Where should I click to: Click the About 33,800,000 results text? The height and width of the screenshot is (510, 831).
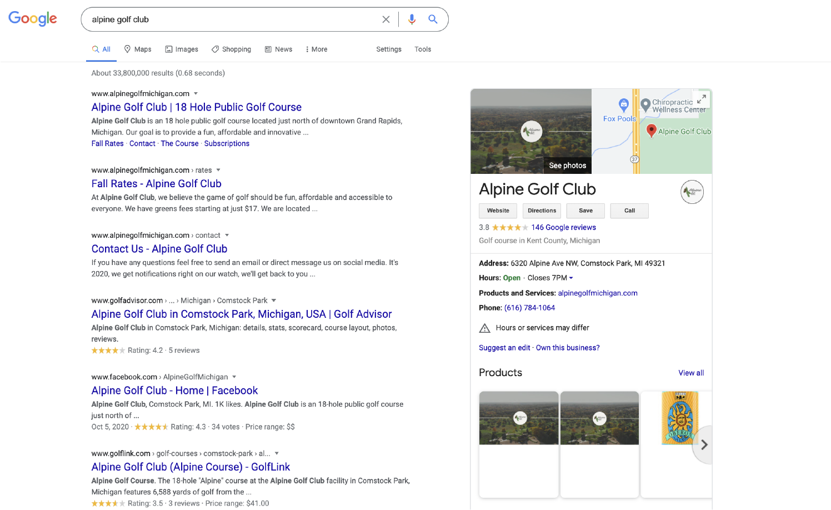click(x=158, y=73)
